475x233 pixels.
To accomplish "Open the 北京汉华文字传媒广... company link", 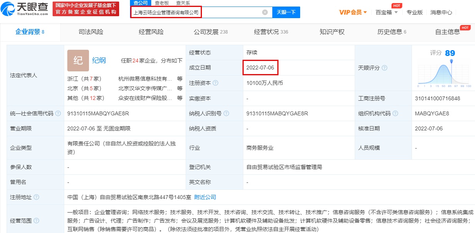I will (145, 88).
